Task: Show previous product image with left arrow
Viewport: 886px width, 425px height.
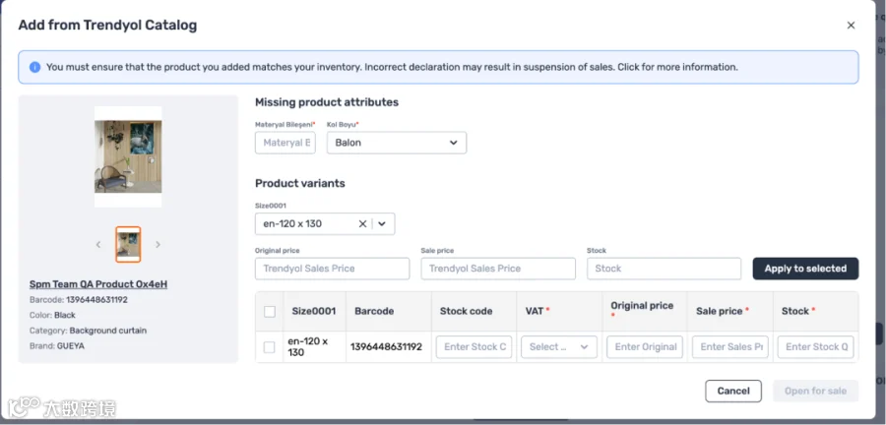Action: point(98,244)
